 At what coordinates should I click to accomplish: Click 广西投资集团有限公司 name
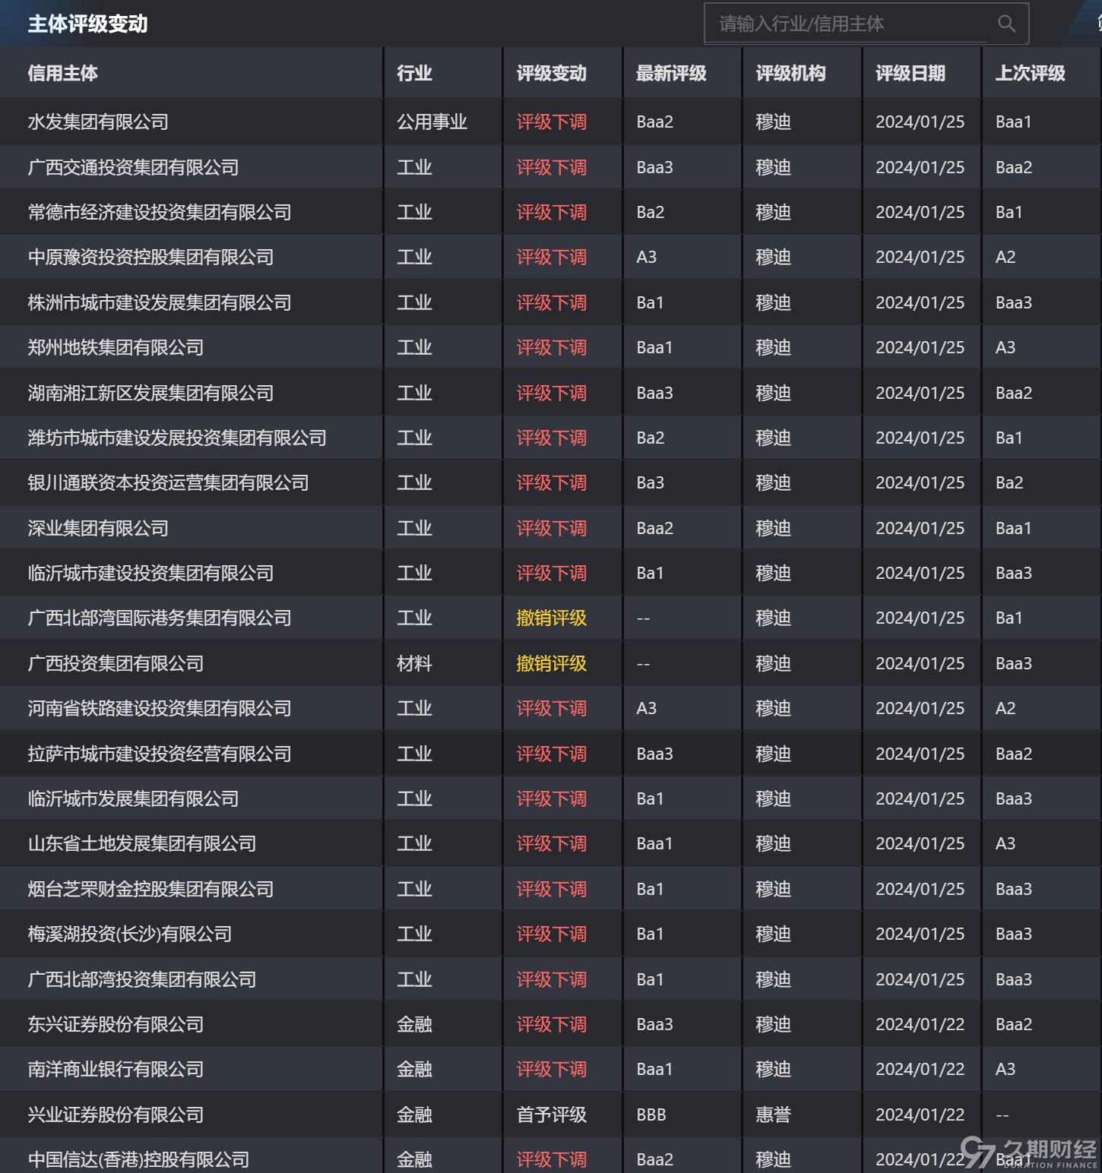(116, 663)
